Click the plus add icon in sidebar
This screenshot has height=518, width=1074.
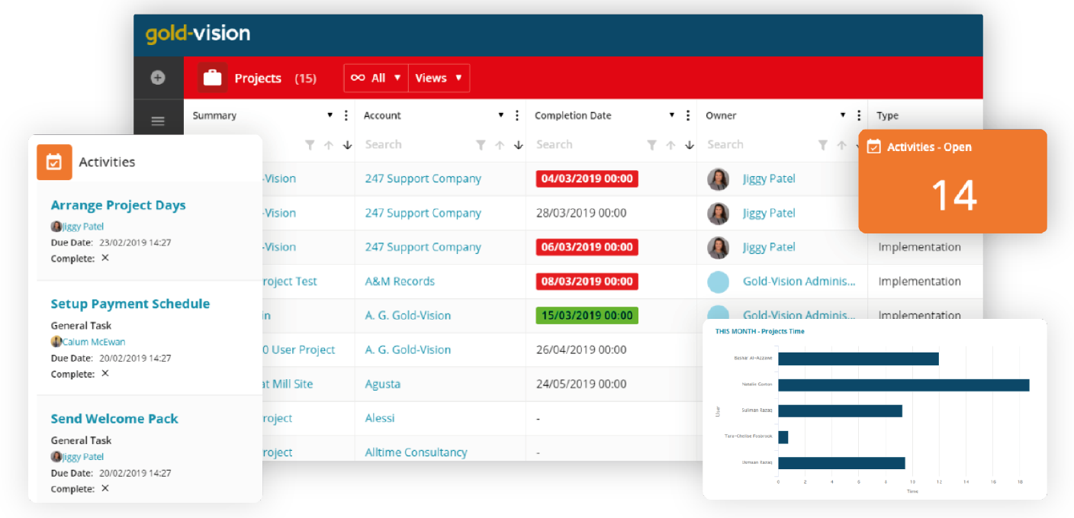click(158, 77)
